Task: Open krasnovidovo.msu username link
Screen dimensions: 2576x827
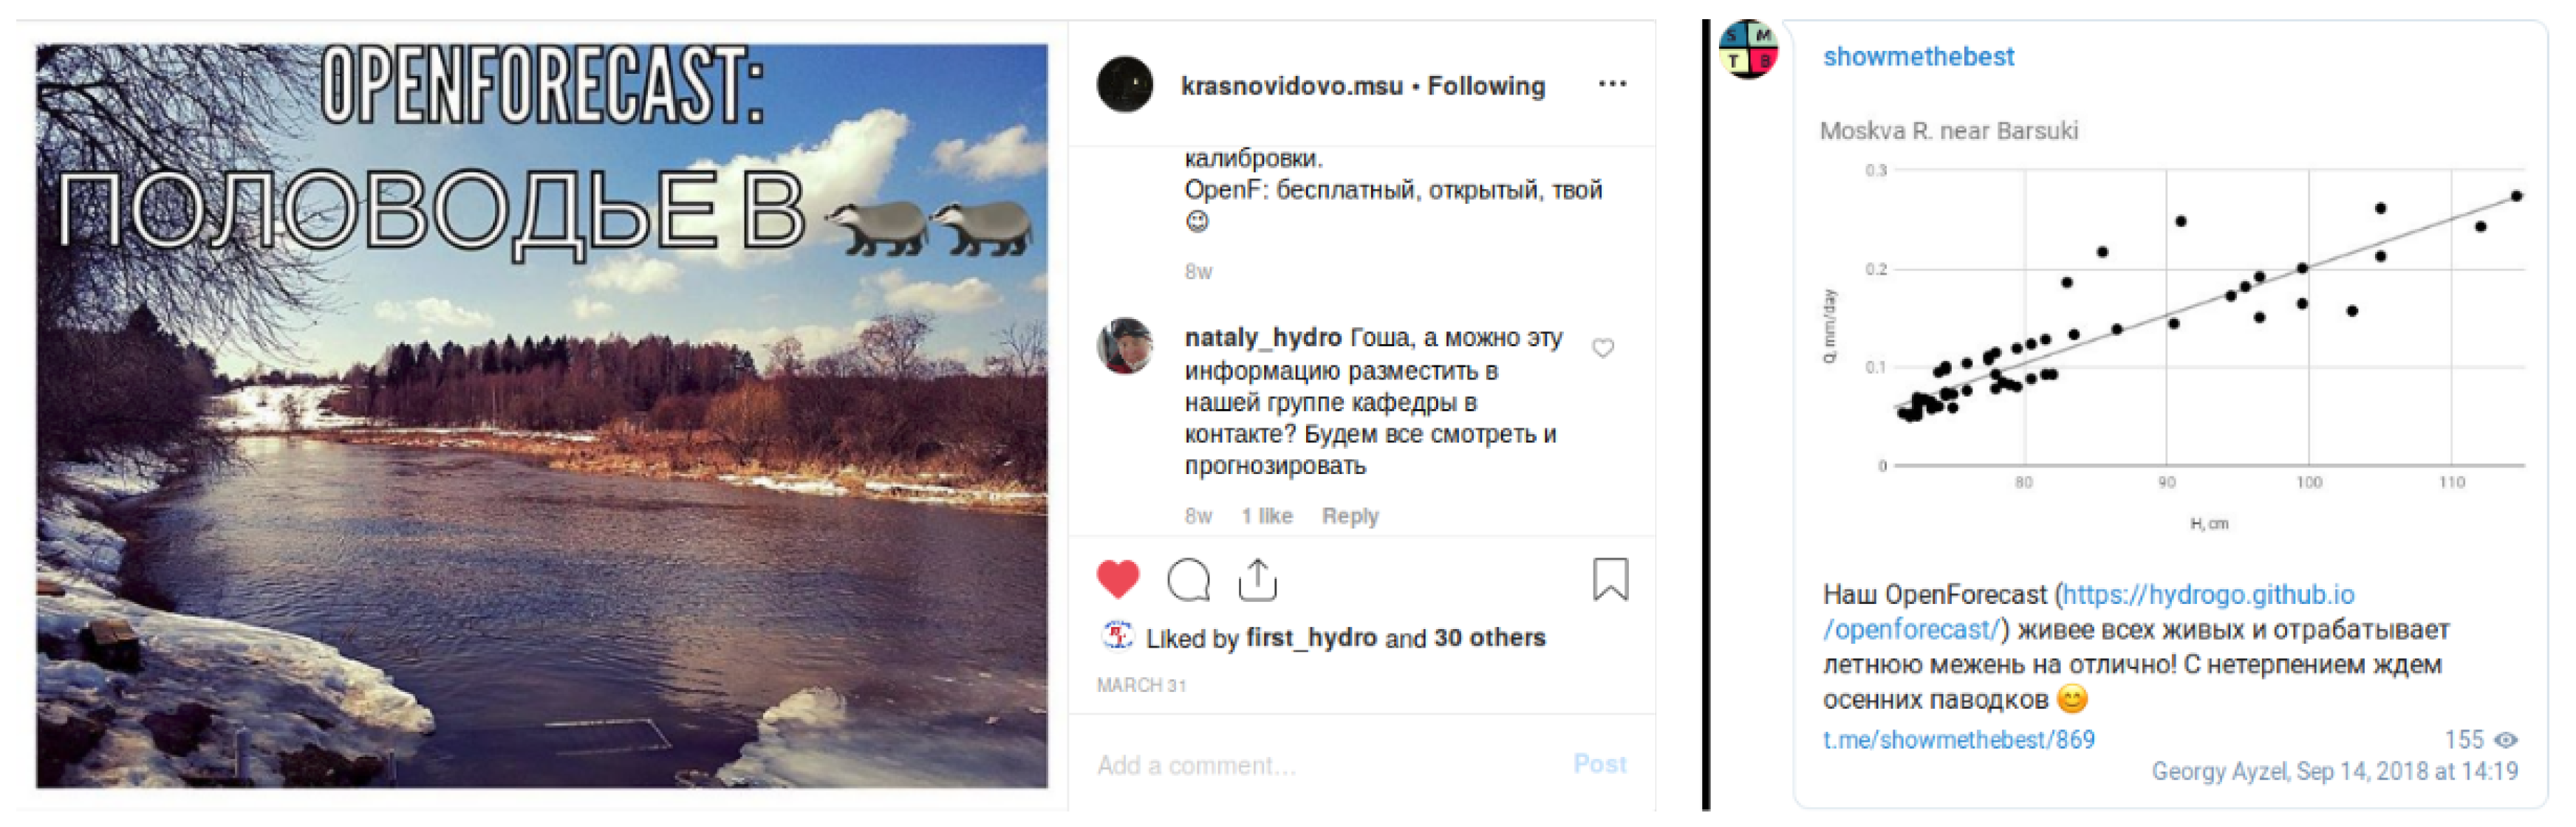Action: [1291, 86]
